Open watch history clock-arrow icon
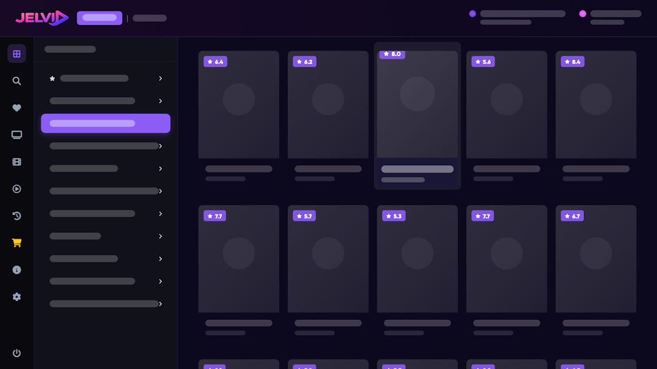The width and height of the screenshot is (657, 369). [x=17, y=216]
